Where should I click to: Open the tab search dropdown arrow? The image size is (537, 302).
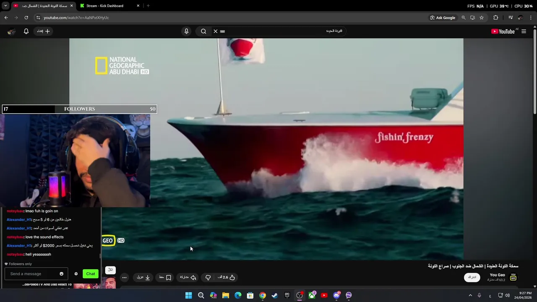pos(5,6)
